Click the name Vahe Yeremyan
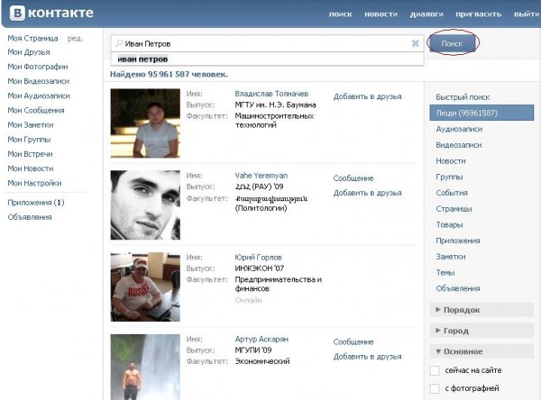 [261, 176]
